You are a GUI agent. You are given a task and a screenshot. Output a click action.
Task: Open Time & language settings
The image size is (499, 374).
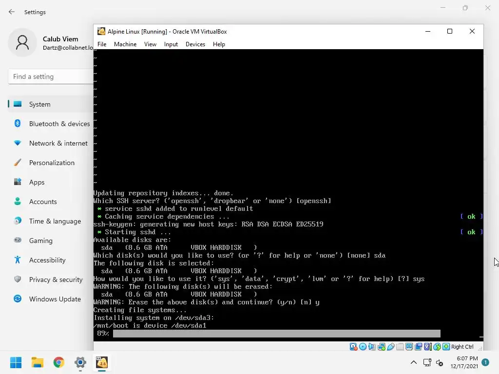[x=51, y=221]
